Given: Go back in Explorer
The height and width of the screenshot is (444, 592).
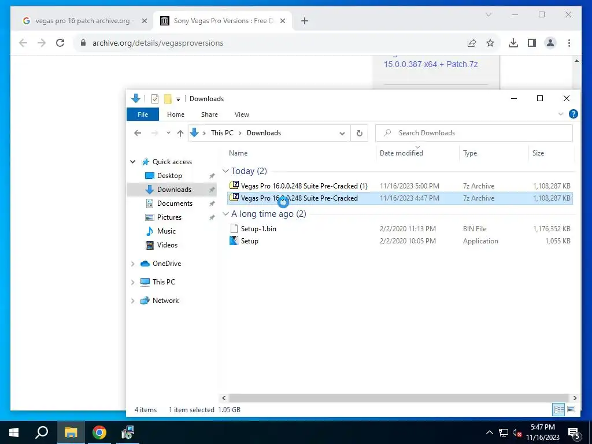Looking at the screenshot, I should pos(138,133).
